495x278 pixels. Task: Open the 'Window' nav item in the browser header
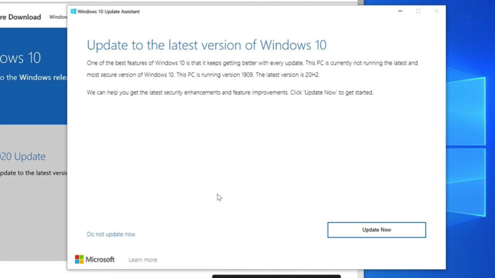tap(58, 17)
